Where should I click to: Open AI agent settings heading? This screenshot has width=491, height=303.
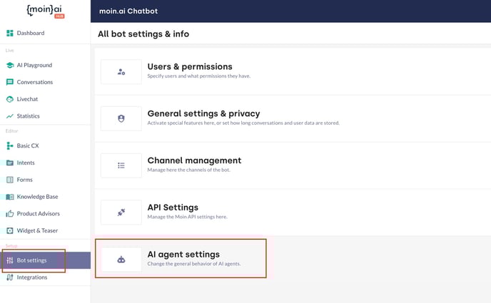tap(183, 255)
